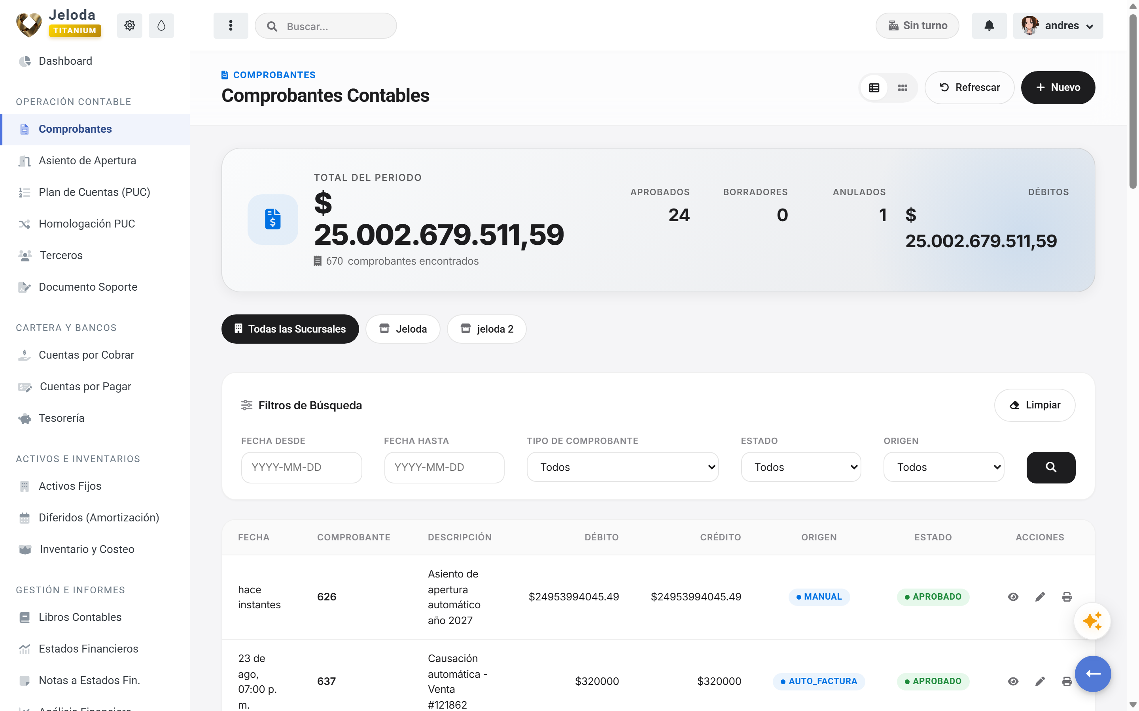View comprobante 637 with eye icon
1139x711 pixels.
point(1013,681)
